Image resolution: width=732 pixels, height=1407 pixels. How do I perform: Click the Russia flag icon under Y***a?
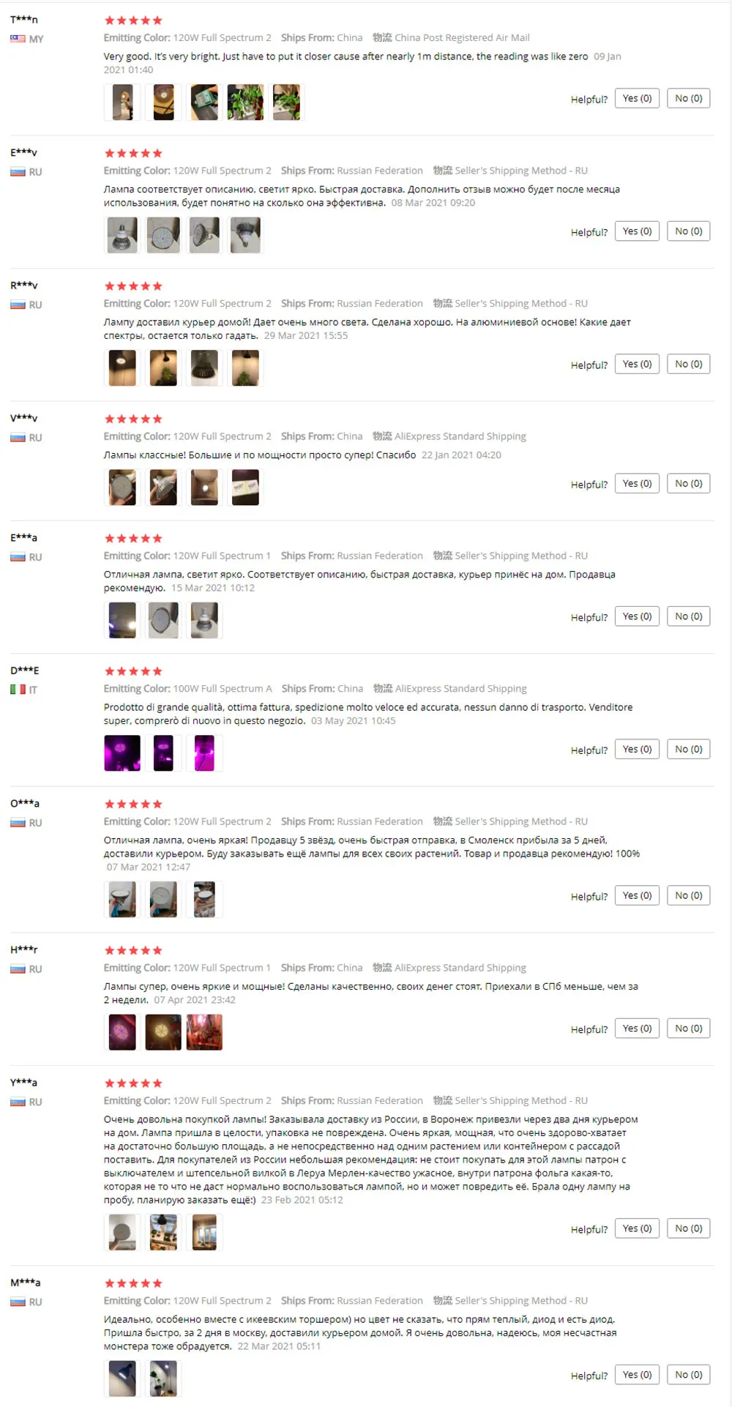click(18, 1102)
